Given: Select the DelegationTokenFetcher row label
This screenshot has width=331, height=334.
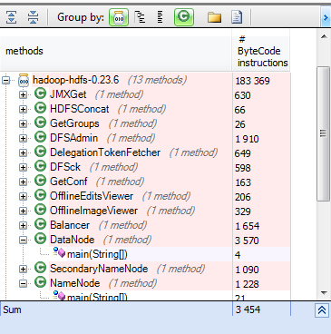Looking at the screenshot, I should pos(105,152).
